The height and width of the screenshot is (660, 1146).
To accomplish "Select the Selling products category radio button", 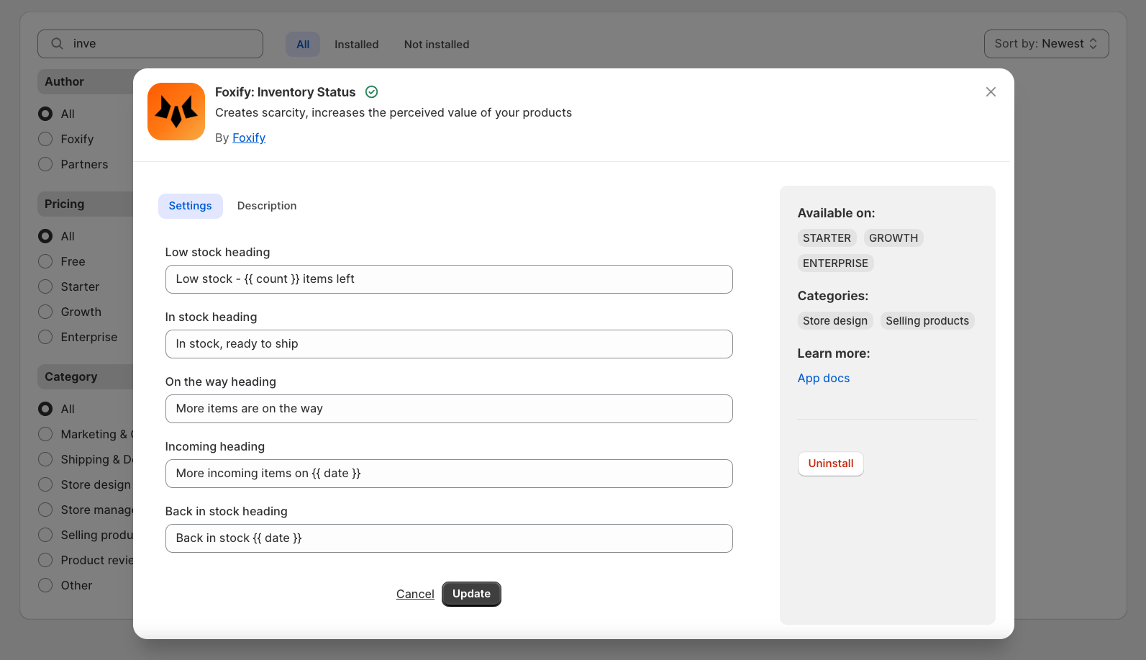I will [x=45, y=535].
